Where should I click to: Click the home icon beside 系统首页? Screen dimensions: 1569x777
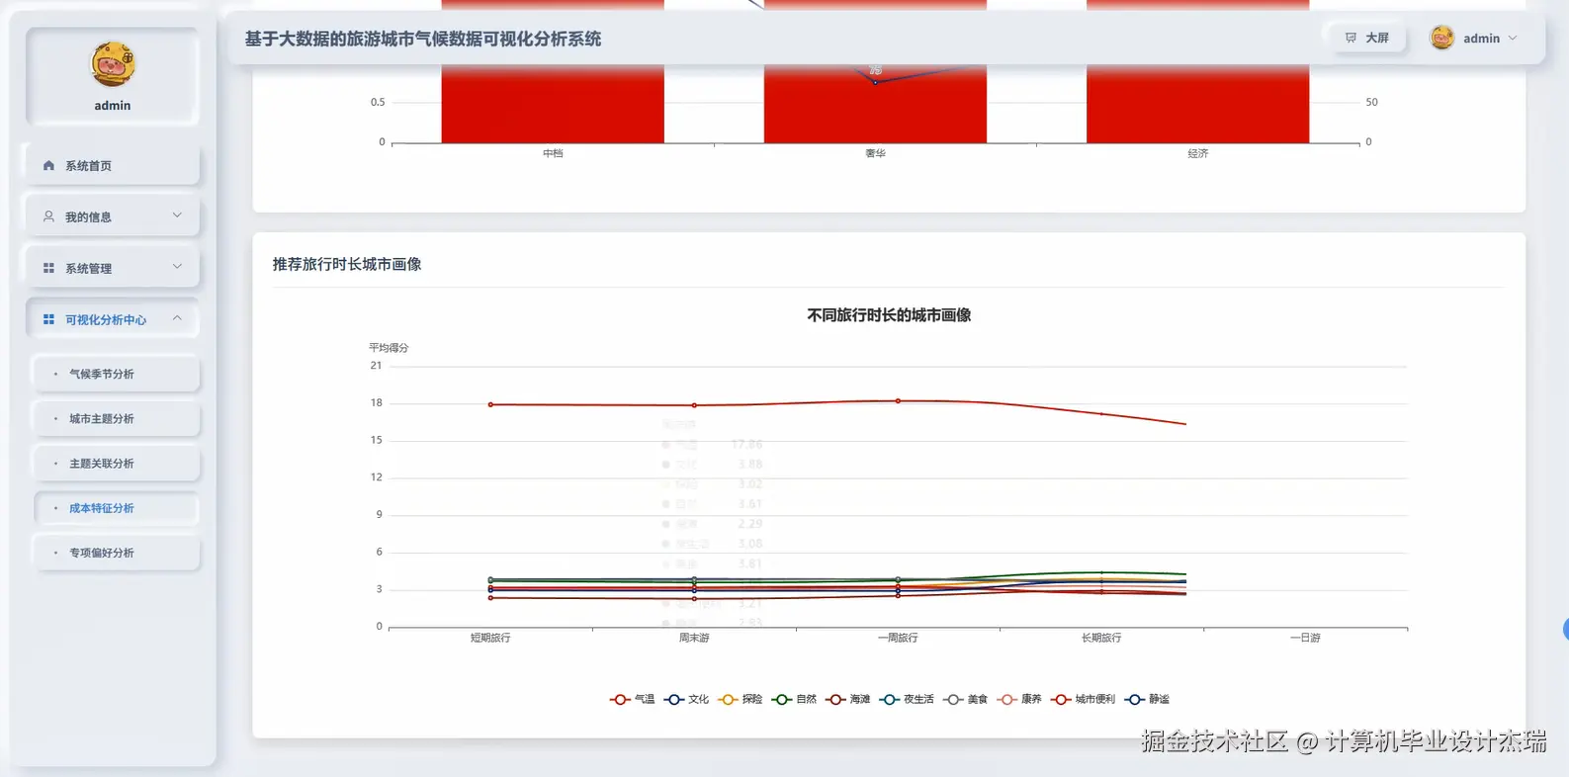pos(48,166)
